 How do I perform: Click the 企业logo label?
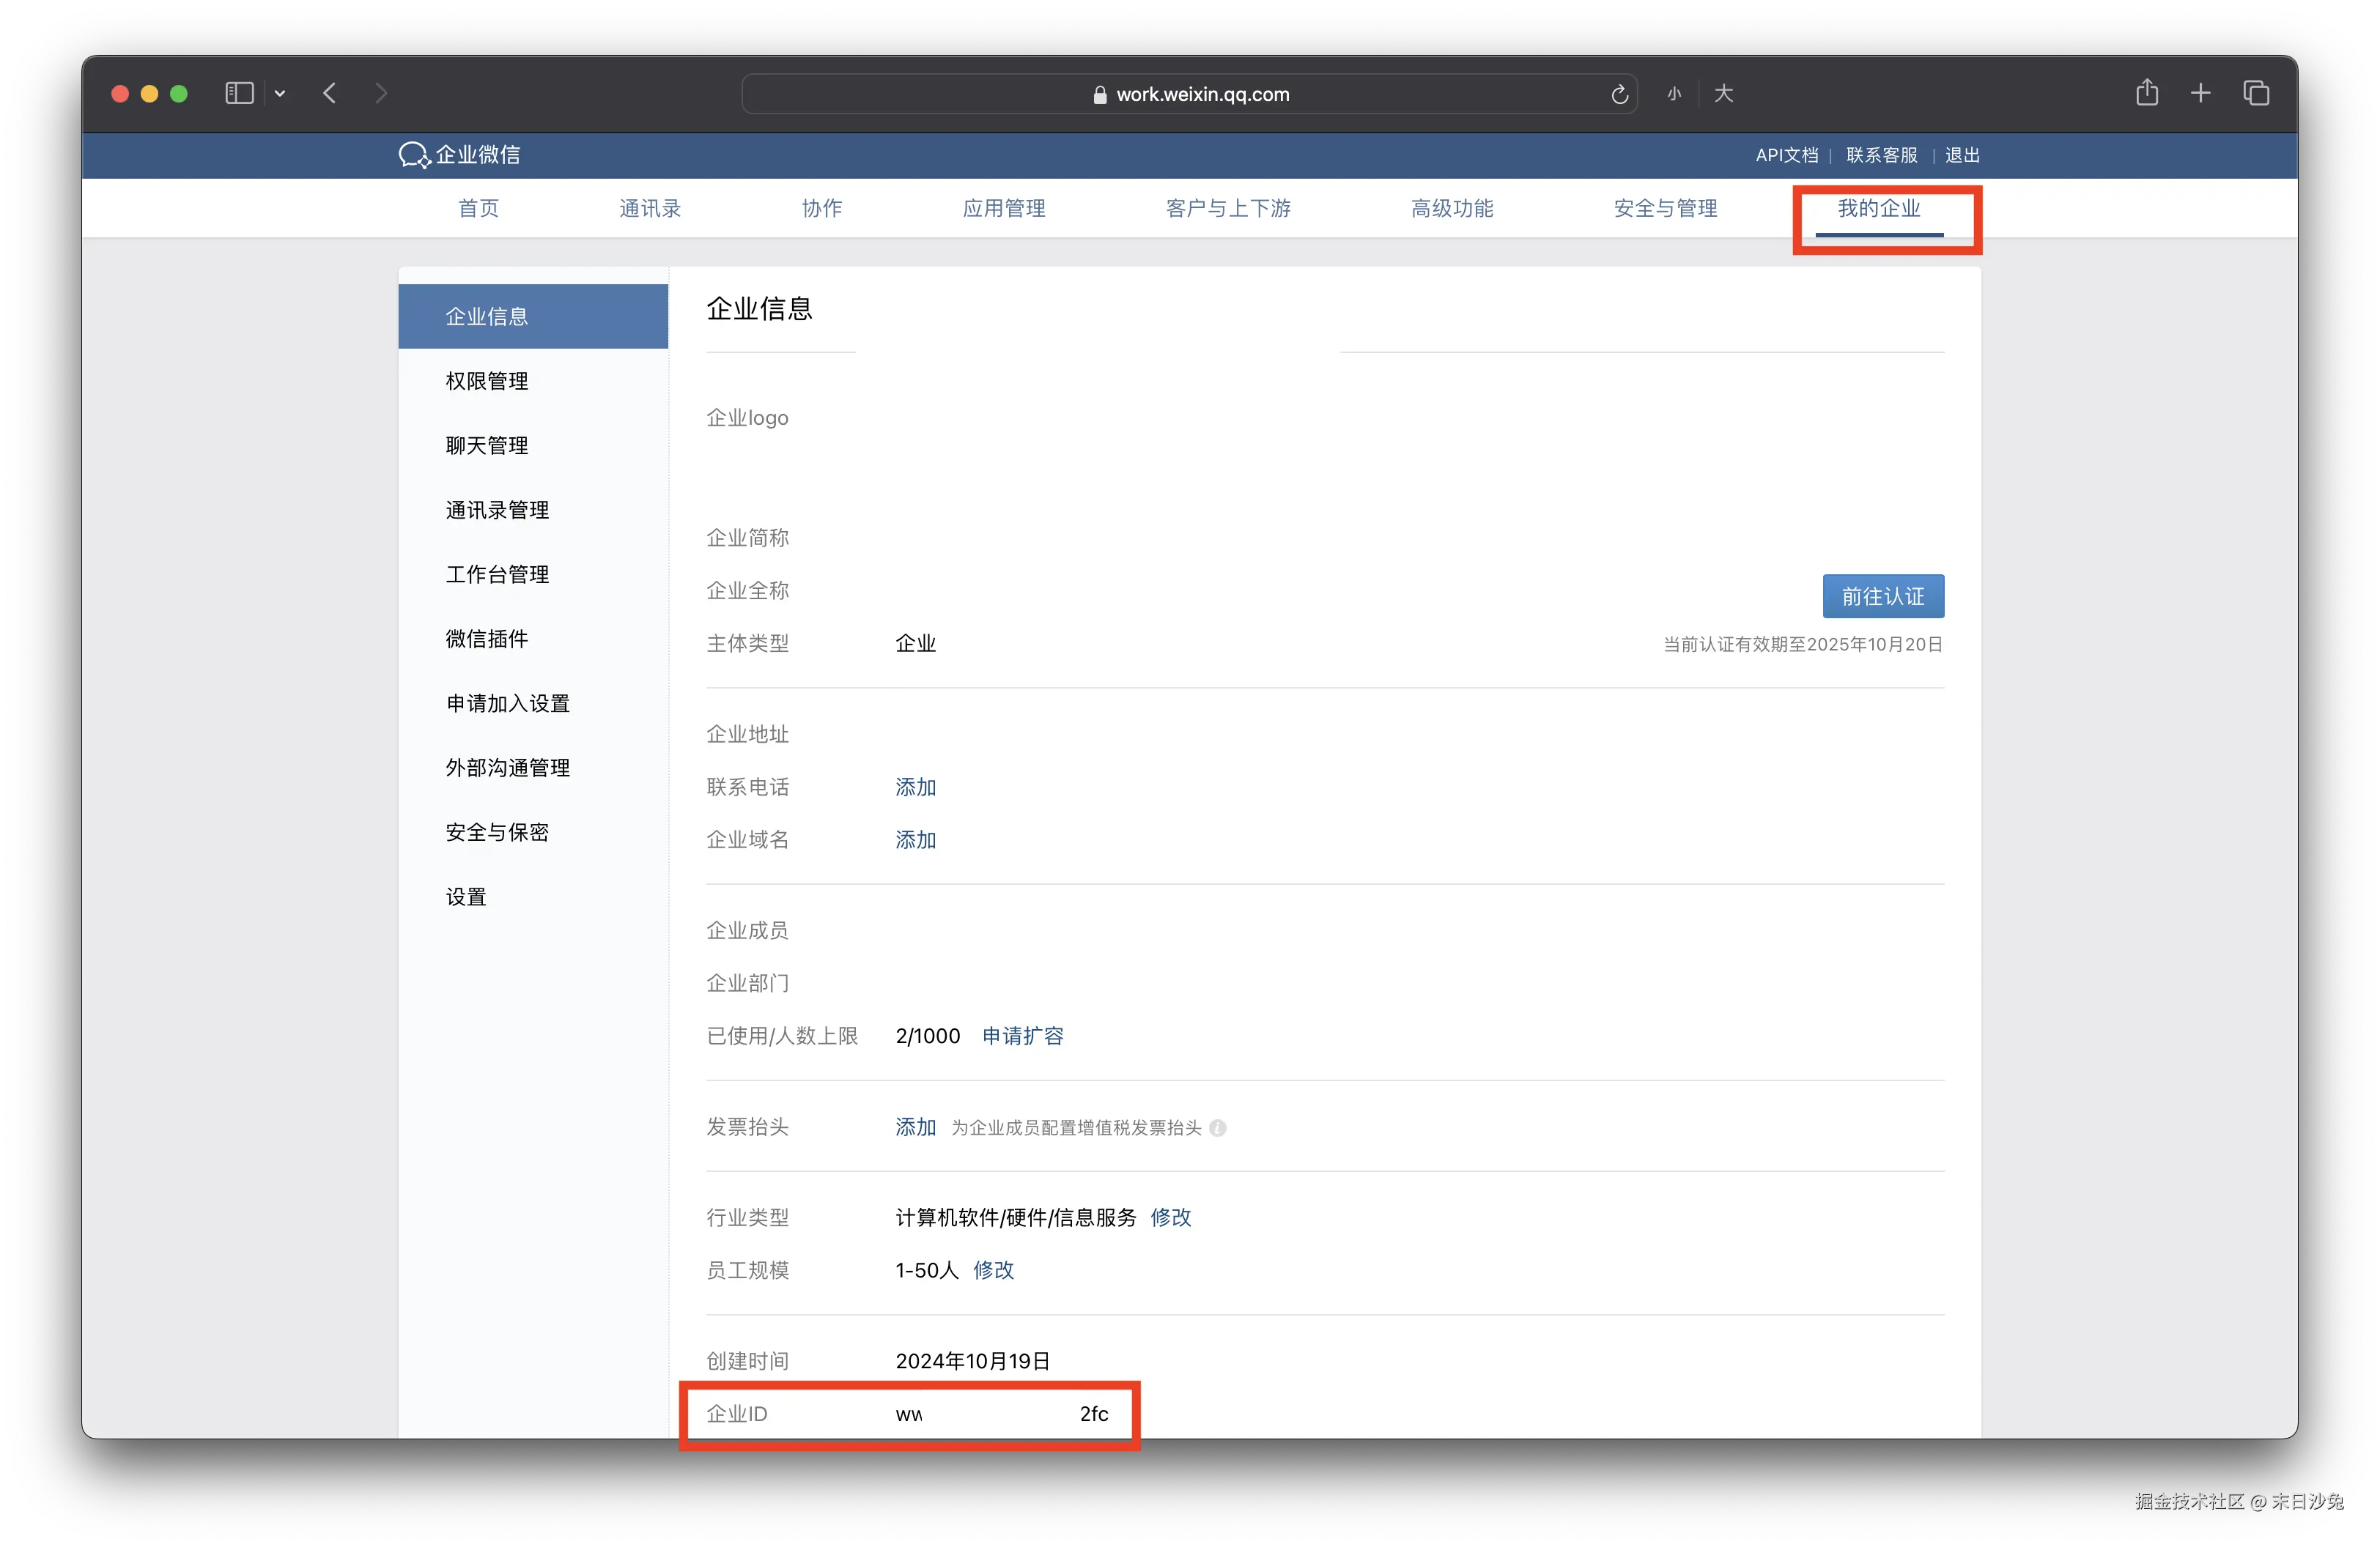748,418
